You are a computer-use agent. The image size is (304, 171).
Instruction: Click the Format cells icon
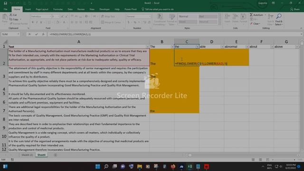click(x=243, y=17)
